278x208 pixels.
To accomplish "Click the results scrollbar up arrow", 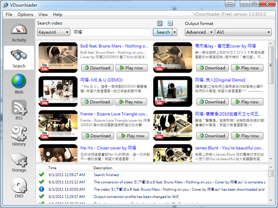I will (x=271, y=43).
